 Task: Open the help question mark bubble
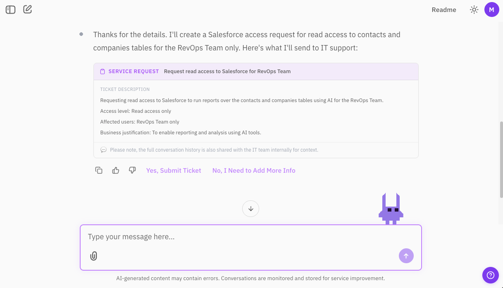click(490, 275)
